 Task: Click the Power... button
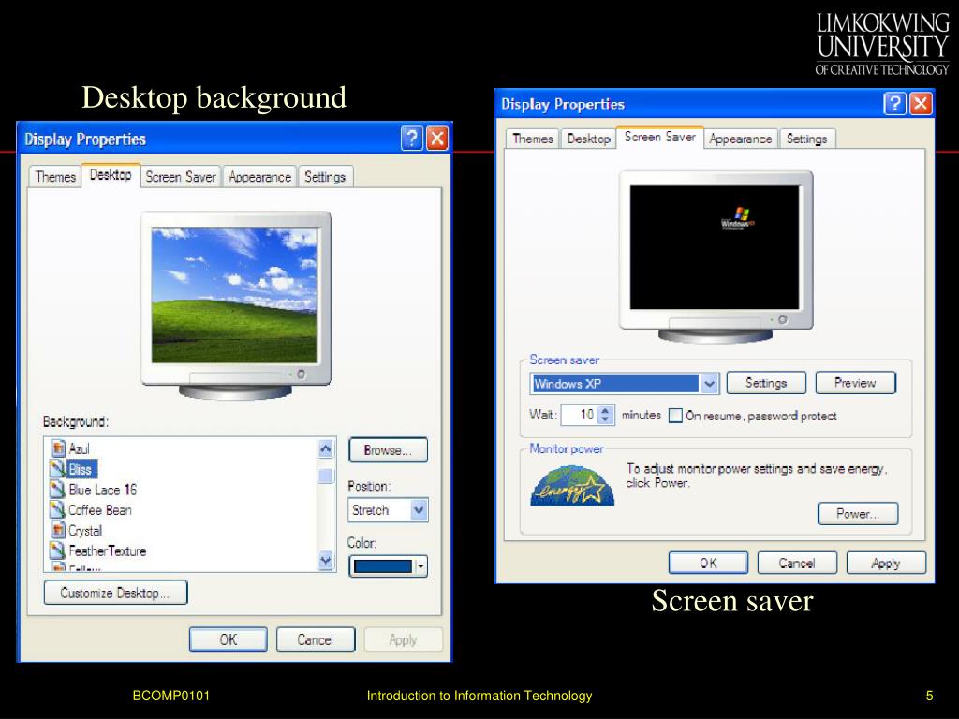pyautogui.click(x=858, y=514)
